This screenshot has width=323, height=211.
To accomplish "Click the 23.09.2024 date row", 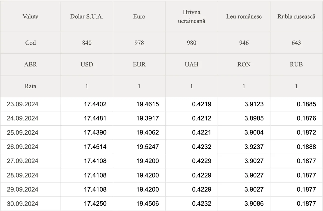I will click(x=161, y=104).
